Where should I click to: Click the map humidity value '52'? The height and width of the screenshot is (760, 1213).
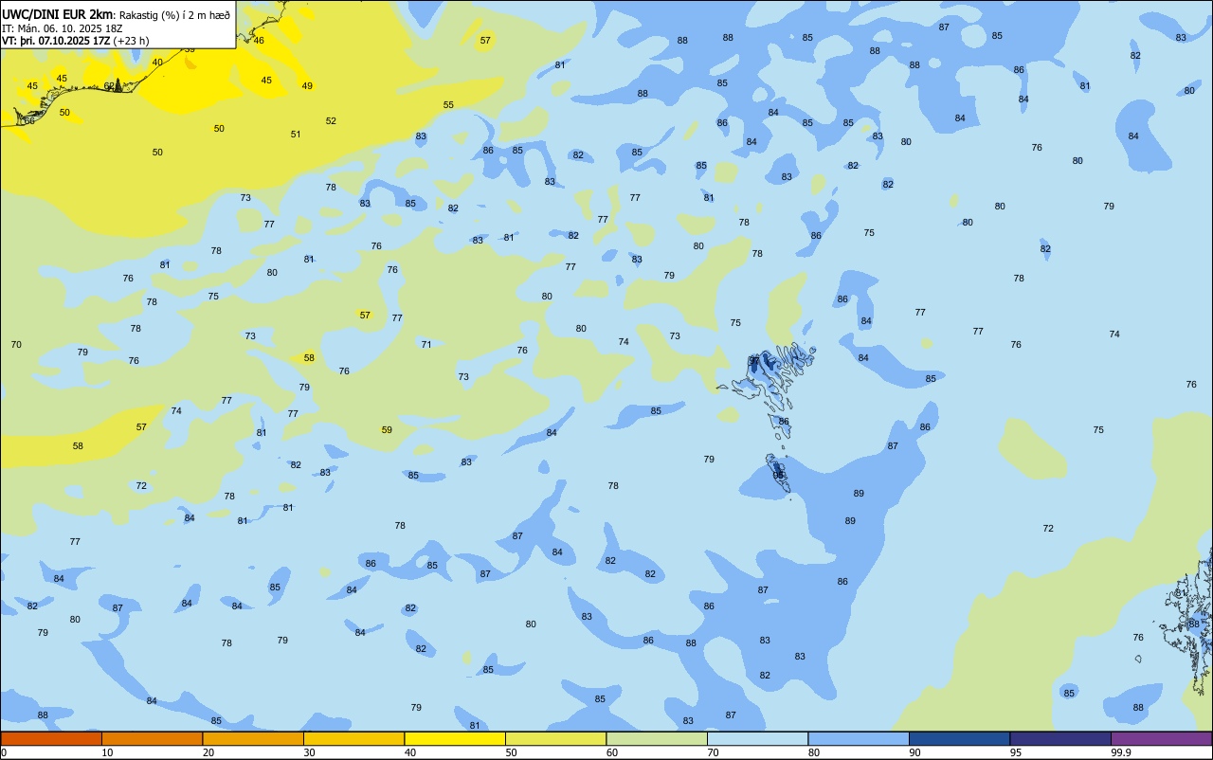331,120
